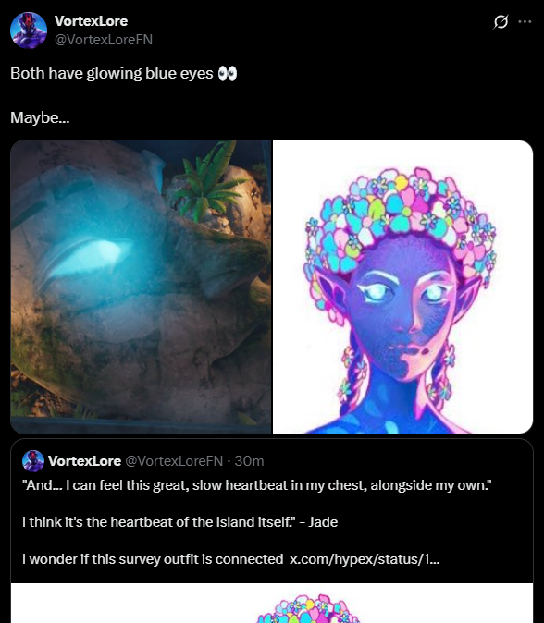Viewport: 544px width, 623px height.
Task: Click the quoted post's image preview
Action: click(272, 604)
